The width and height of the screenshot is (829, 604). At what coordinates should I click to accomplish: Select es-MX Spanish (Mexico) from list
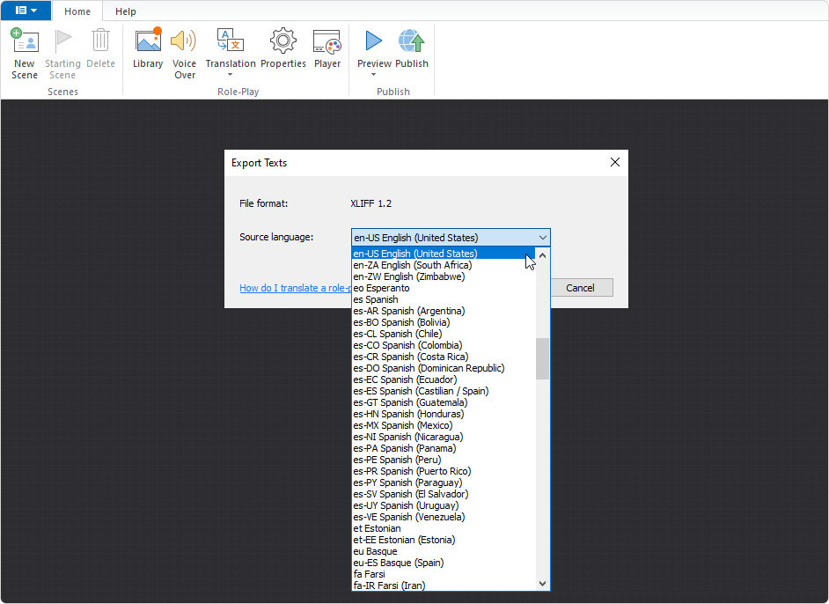403,425
